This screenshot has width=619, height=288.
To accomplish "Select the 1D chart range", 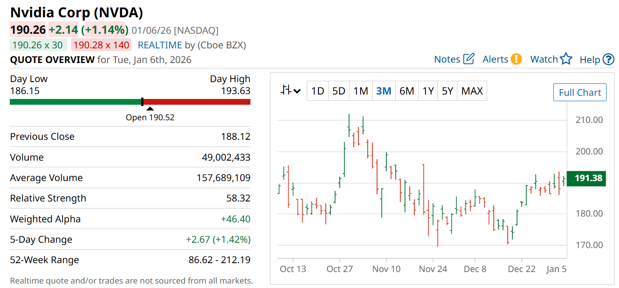I will (x=317, y=91).
